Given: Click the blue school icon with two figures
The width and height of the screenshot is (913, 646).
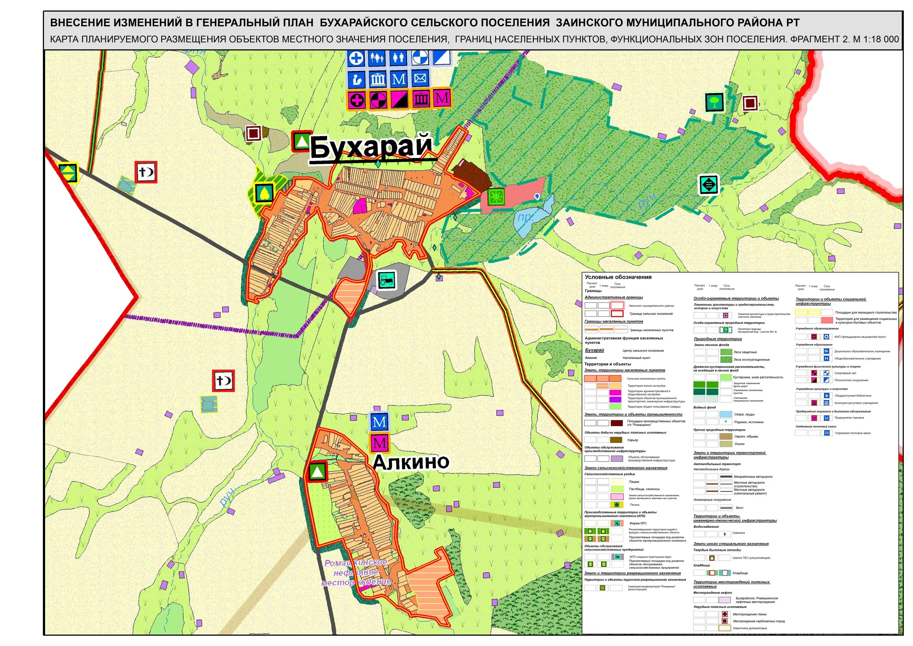Looking at the screenshot, I should (x=398, y=58).
